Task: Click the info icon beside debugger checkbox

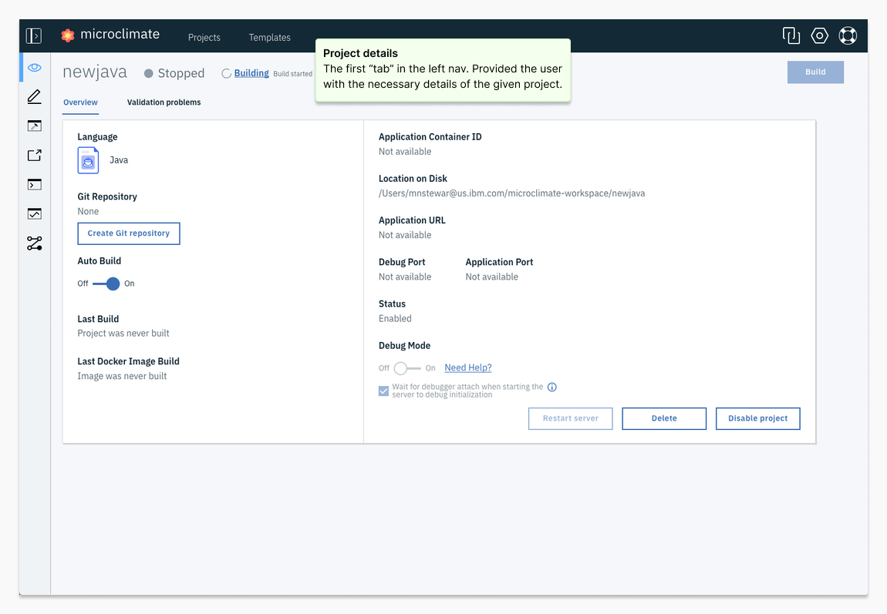Action: (552, 388)
